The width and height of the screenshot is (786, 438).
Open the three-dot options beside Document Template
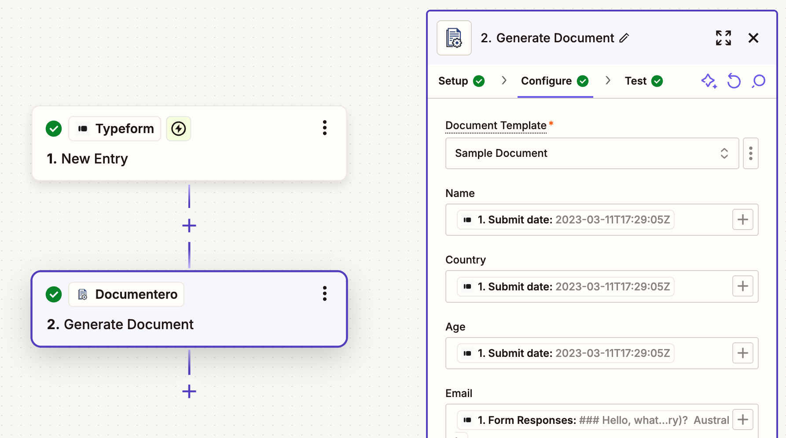tap(751, 153)
